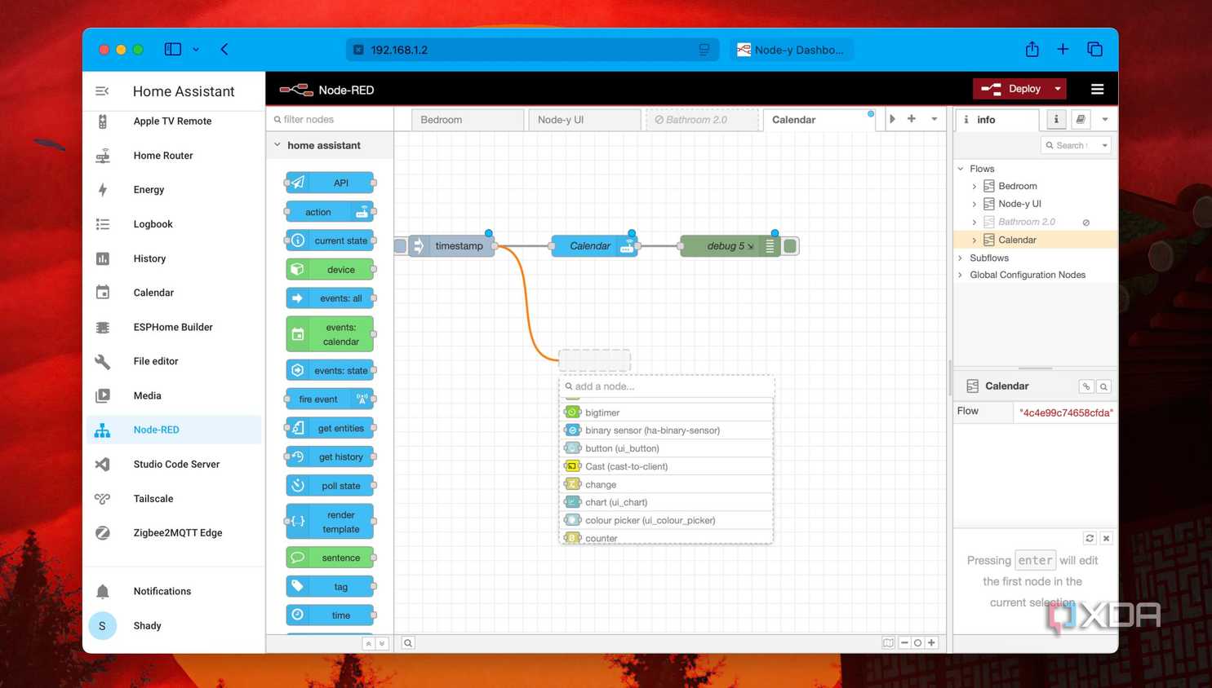Screen dimensions: 1212x688
Task: Expand the Subflows section
Action: tap(961, 258)
